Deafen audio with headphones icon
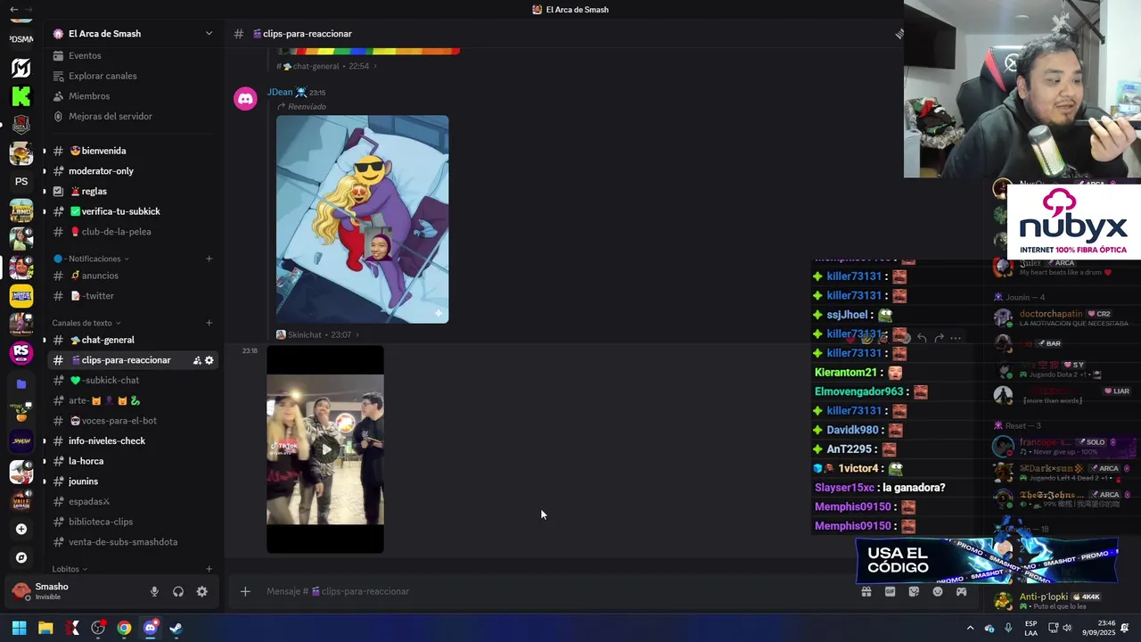1141x642 pixels. (x=178, y=591)
